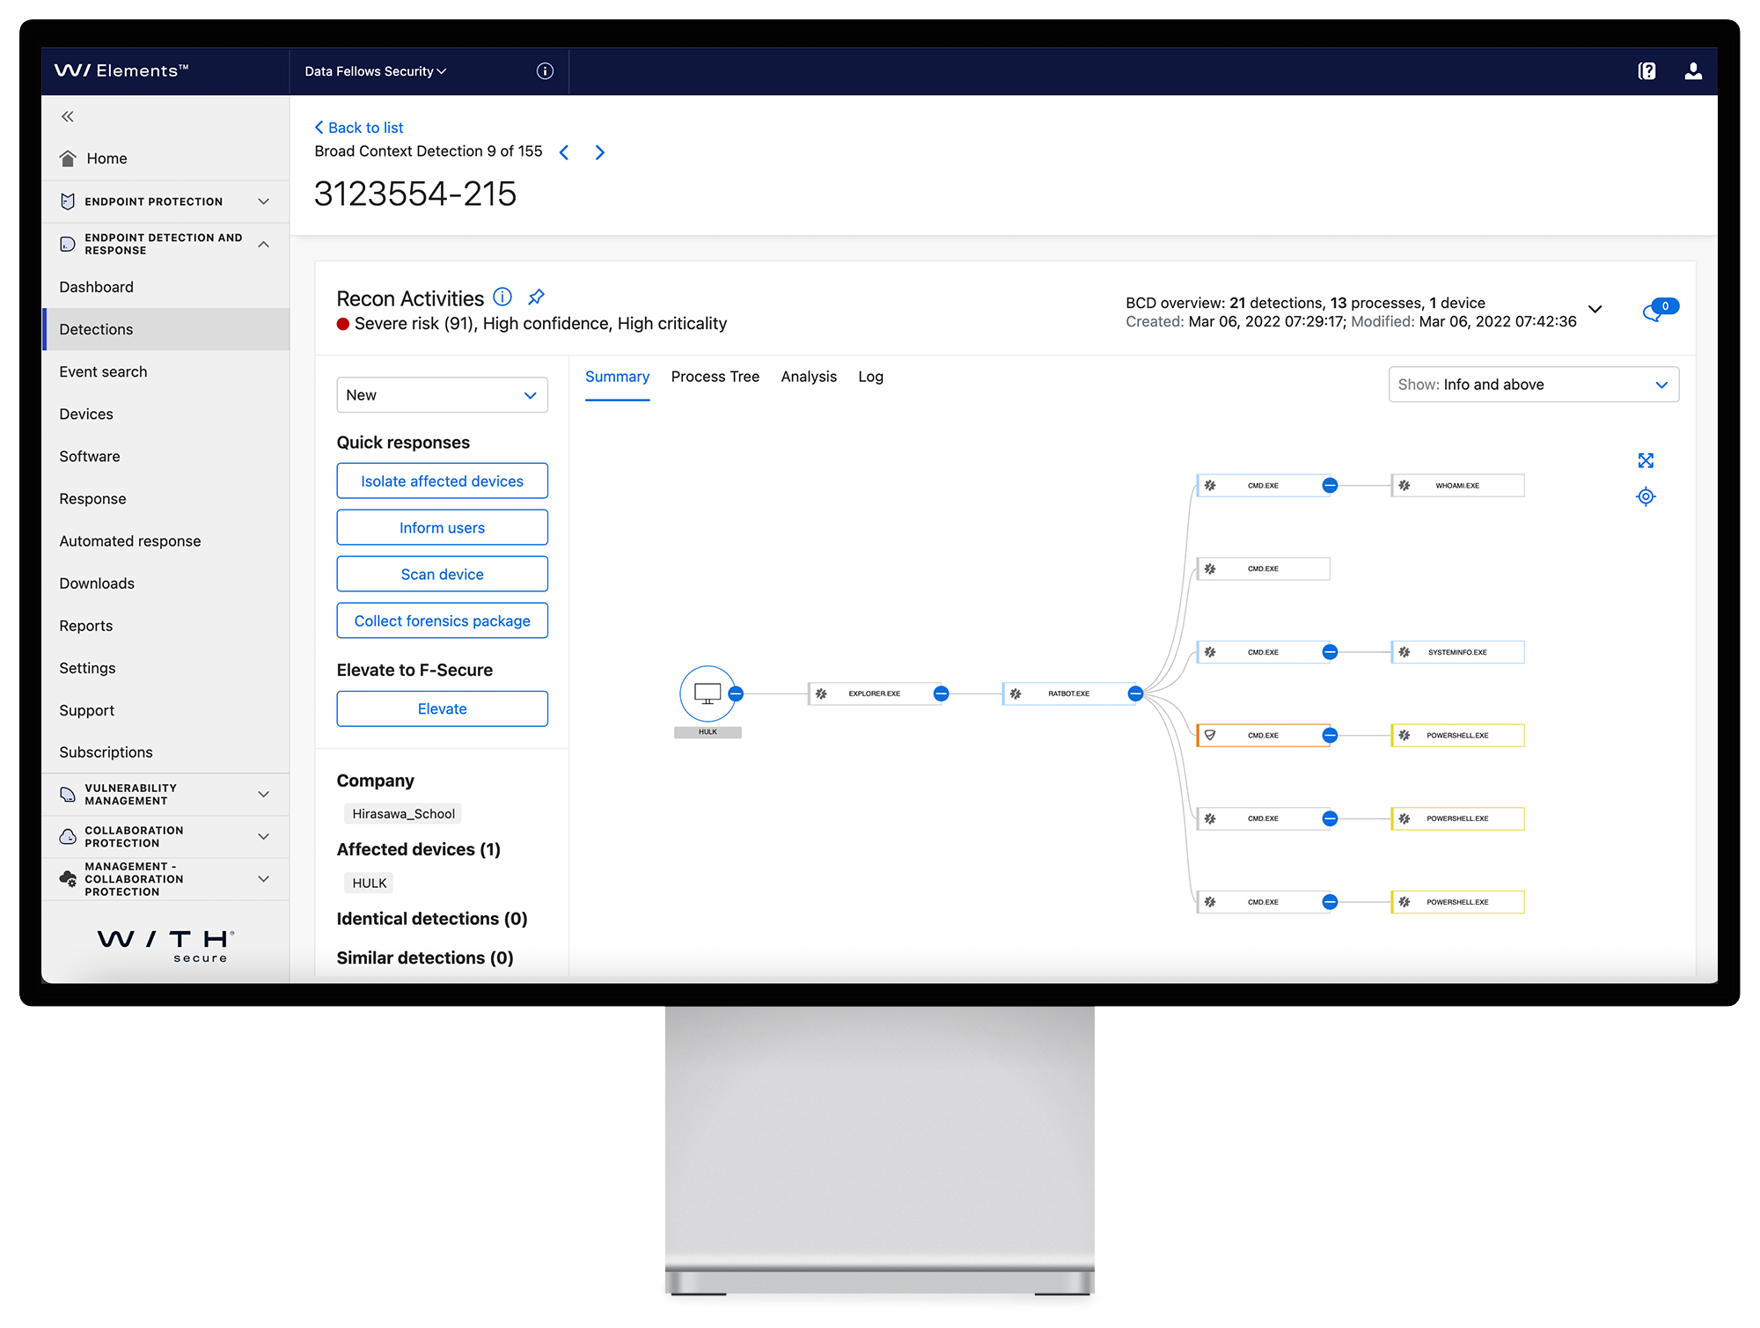Open the user account icon
Image resolution: width=1760 pixels, height=1328 pixels.
[x=1693, y=71]
